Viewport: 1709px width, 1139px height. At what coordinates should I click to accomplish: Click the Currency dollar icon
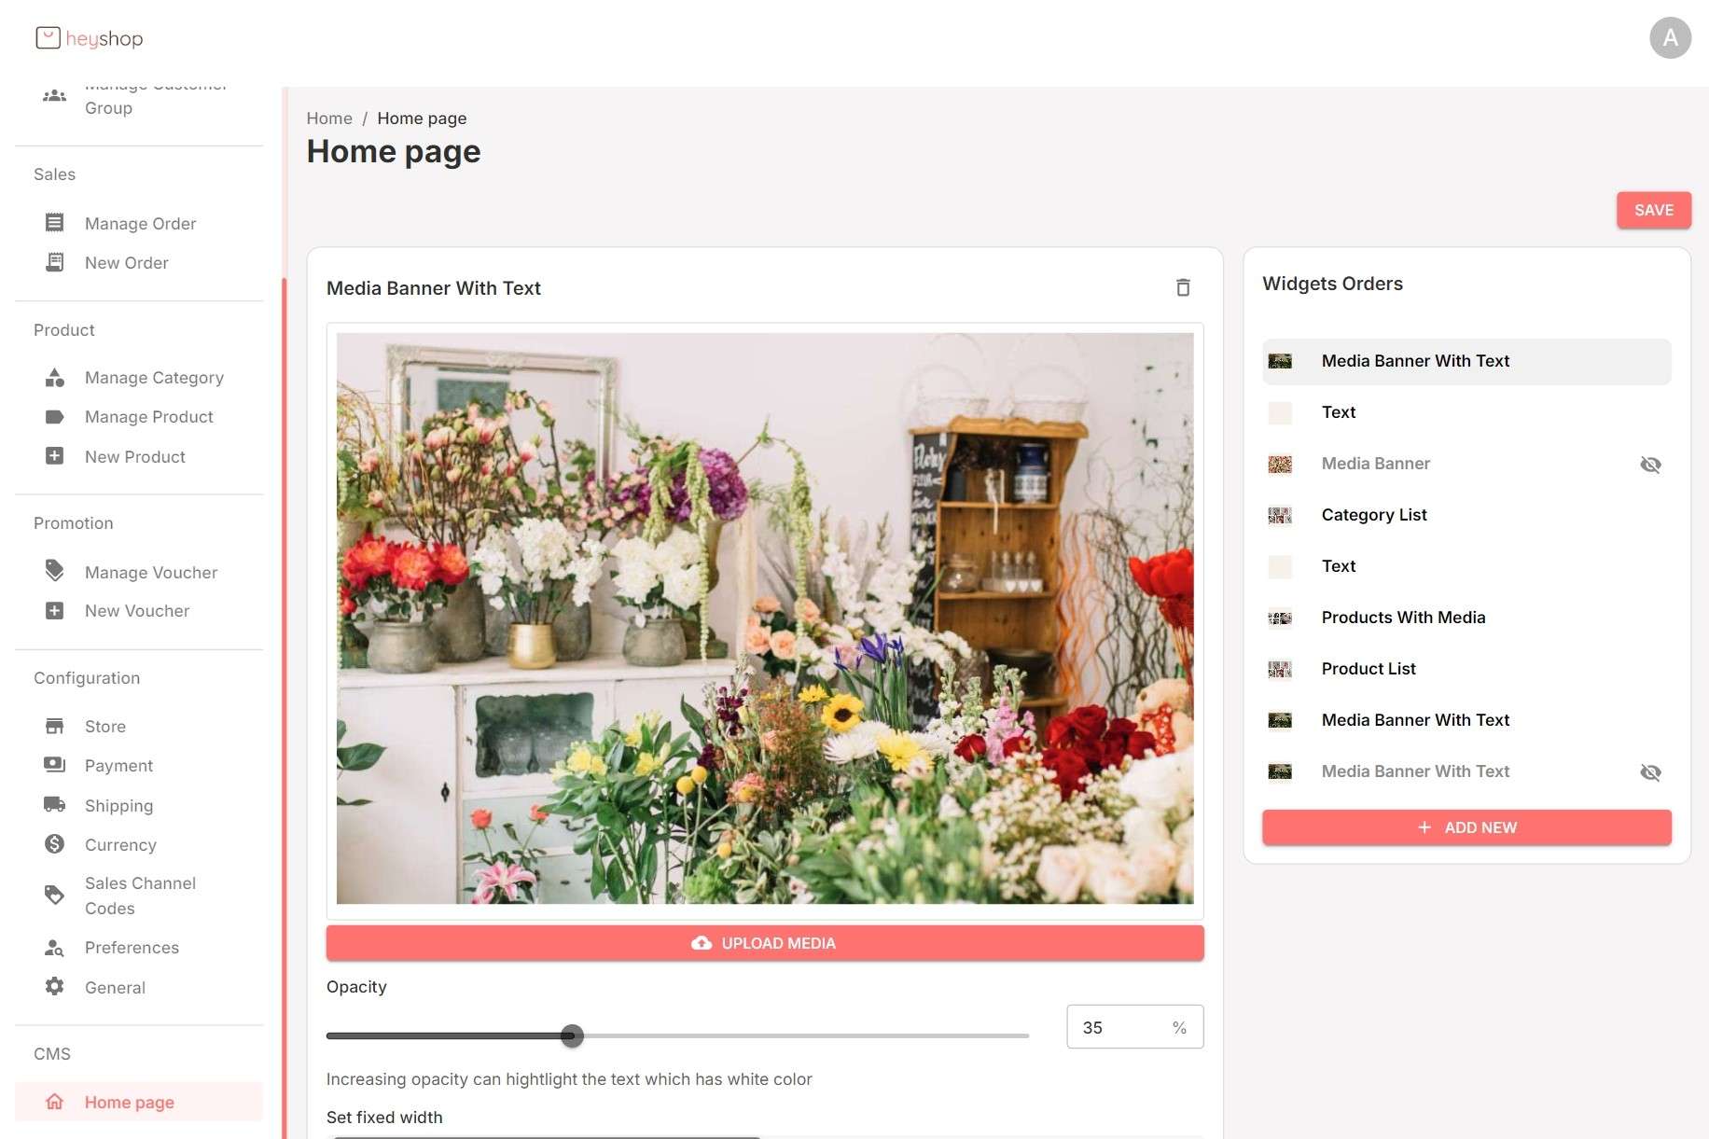(55, 844)
